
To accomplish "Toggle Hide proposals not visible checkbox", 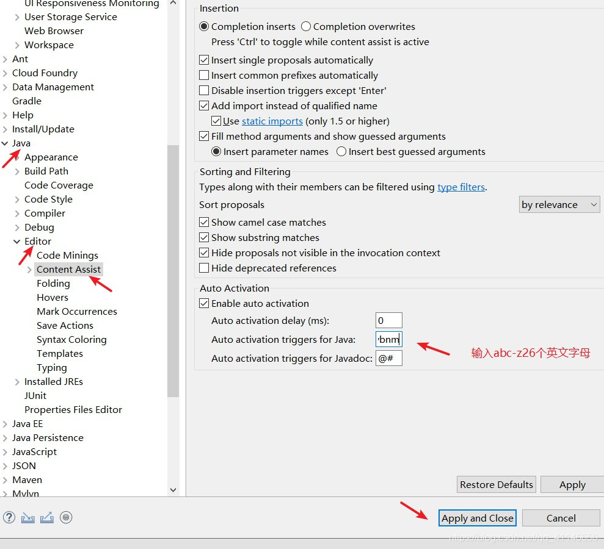I will [x=204, y=253].
